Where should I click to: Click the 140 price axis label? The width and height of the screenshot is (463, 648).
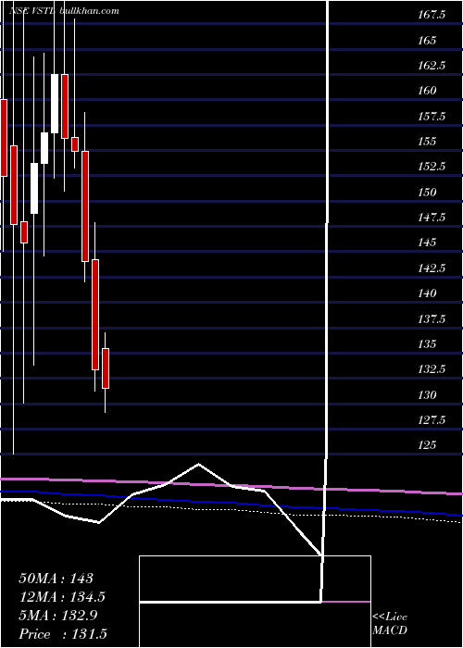pos(427,293)
